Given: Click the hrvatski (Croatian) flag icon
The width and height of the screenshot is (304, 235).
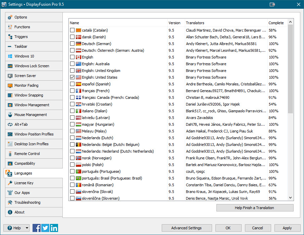Looking at the screenshot, I should [78, 104].
